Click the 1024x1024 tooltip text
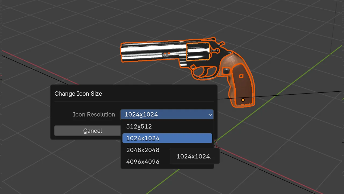Viewport: 344px width, 194px height. [x=194, y=156]
